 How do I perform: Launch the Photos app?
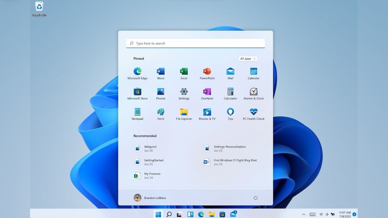(161, 92)
